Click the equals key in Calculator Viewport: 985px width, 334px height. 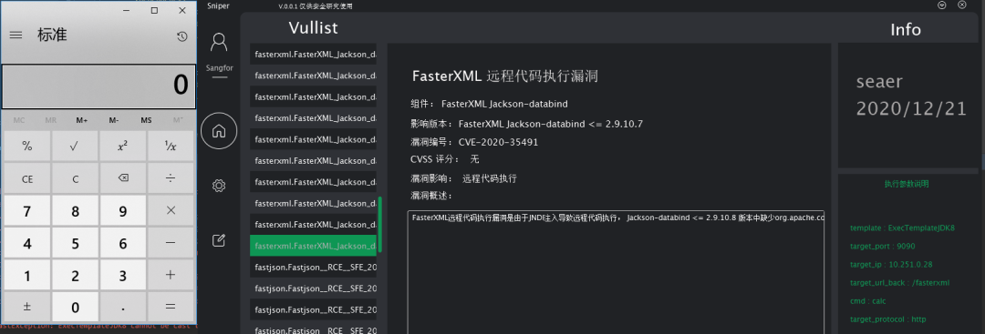pyautogui.click(x=171, y=307)
